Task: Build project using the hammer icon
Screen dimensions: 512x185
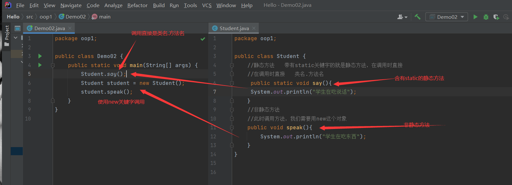Action: (417, 17)
